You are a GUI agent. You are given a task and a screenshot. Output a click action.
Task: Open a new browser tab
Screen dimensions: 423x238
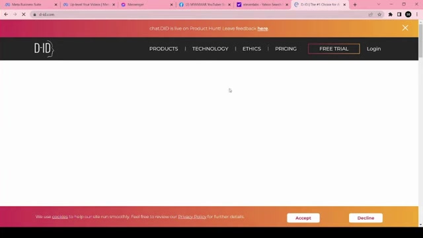[x=355, y=5]
